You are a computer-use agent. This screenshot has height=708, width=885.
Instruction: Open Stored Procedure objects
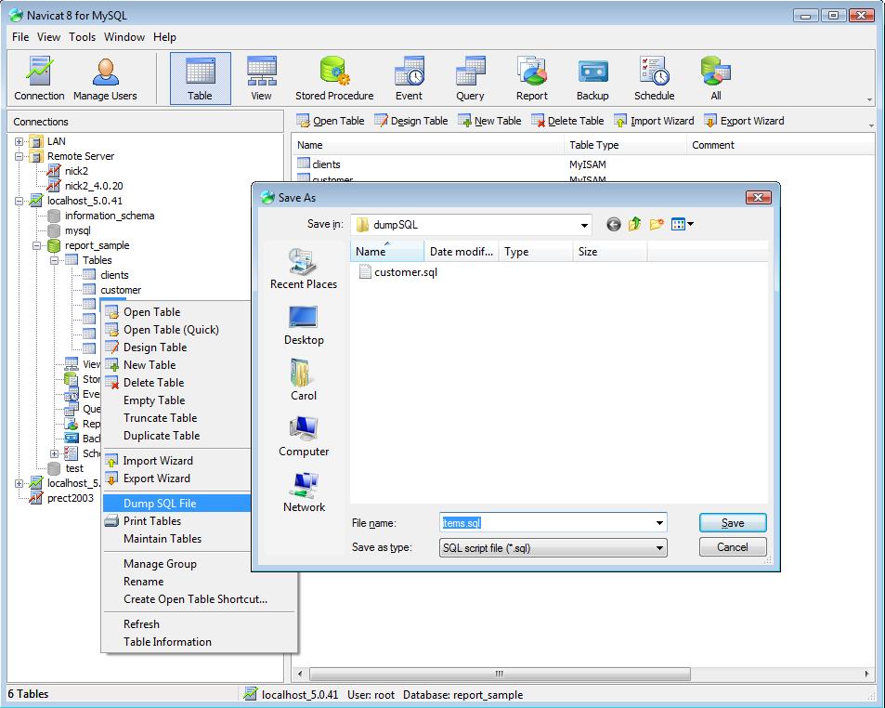tap(334, 78)
